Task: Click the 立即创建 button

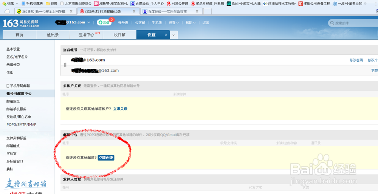Action: click(x=106, y=158)
